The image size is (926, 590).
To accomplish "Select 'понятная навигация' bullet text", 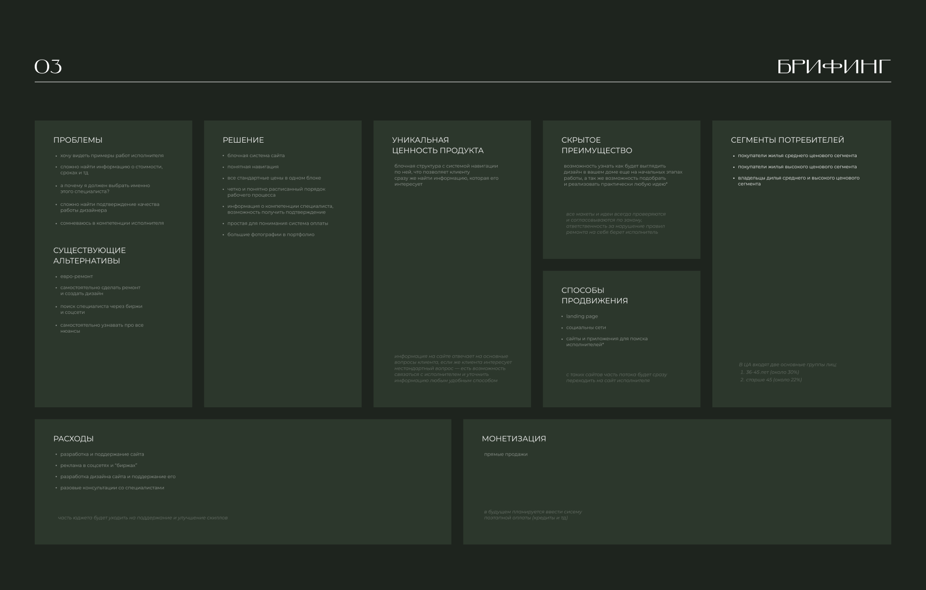I will 253,167.
